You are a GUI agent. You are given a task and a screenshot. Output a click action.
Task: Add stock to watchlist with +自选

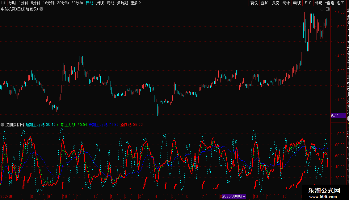(330, 3)
